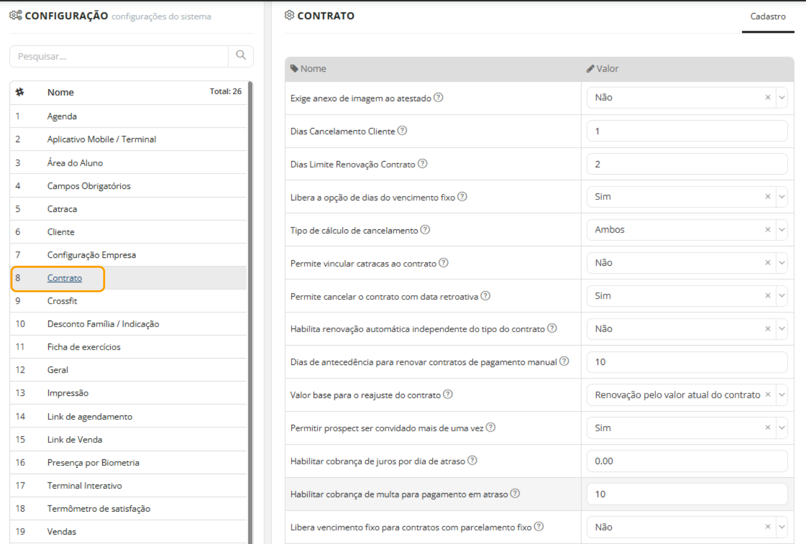Edit the Dias Cancelamento Cliente field

[x=687, y=131]
